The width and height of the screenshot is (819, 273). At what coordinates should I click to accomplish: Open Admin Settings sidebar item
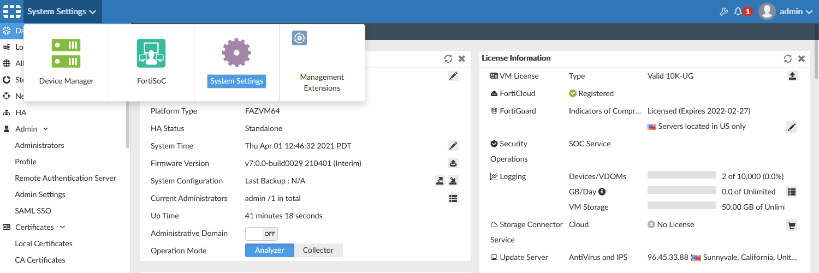click(40, 194)
